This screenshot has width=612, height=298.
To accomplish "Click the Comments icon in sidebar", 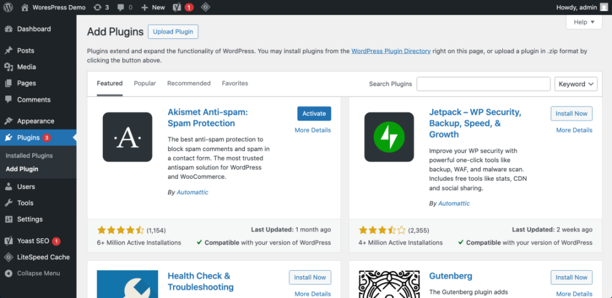I will tap(9, 100).
